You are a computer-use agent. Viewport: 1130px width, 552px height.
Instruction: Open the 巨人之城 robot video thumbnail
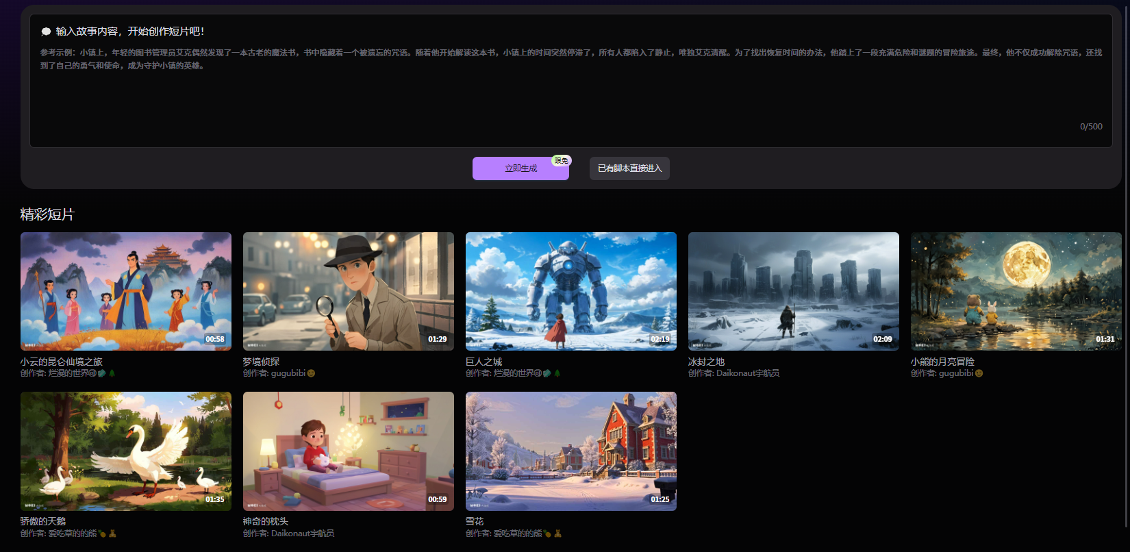(x=570, y=291)
